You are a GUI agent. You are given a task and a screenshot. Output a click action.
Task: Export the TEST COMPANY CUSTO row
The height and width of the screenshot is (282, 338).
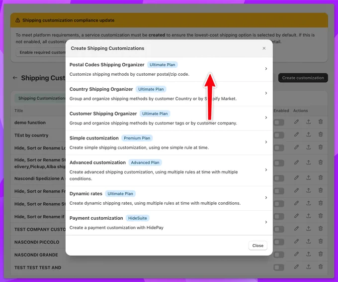(309, 229)
